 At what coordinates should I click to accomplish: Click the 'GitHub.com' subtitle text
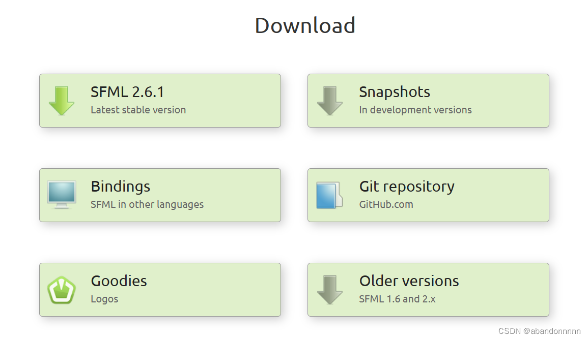coord(386,205)
